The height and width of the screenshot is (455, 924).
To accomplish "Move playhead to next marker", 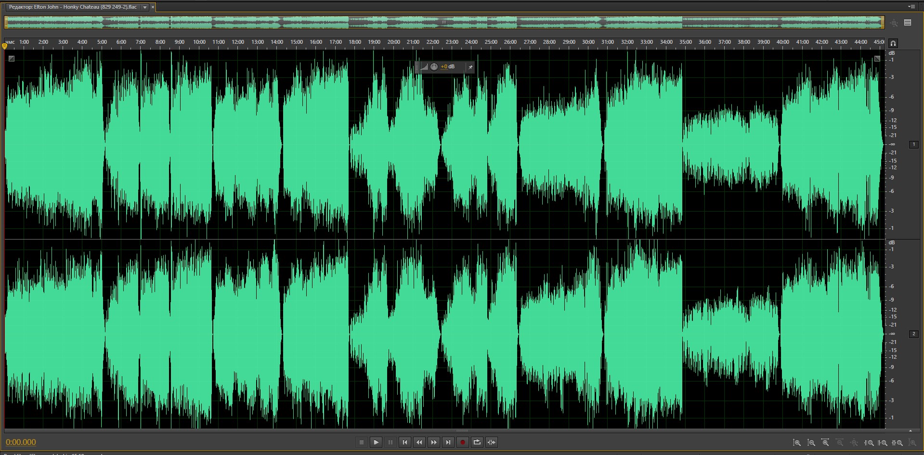I will coord(448,442).
